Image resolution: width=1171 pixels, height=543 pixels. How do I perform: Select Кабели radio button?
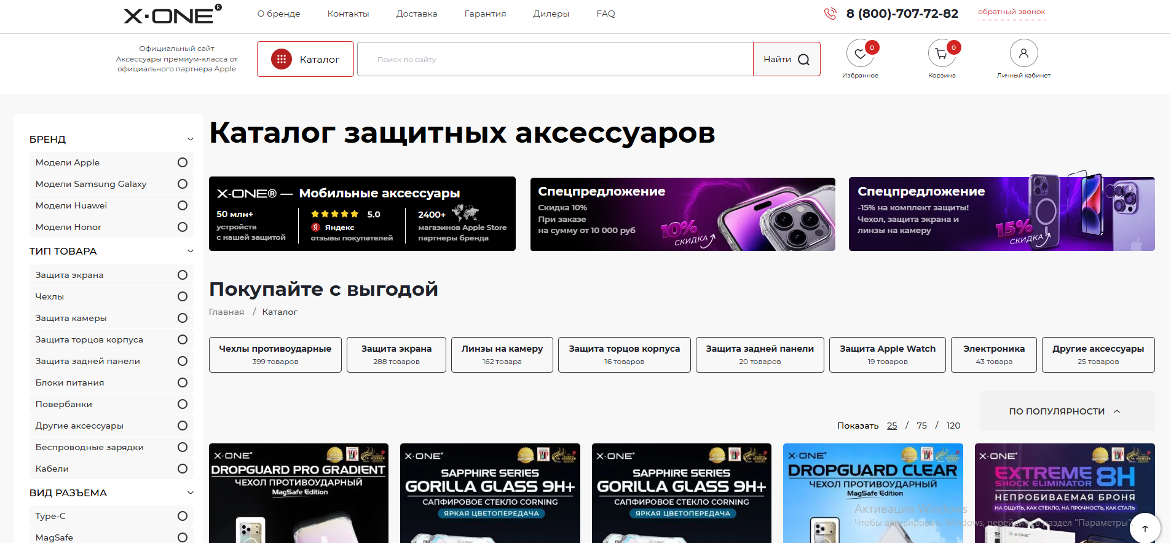[x=183, y=469]
